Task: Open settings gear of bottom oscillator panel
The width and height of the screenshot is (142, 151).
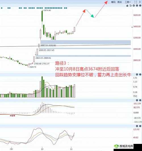Action: coord(140,126)
